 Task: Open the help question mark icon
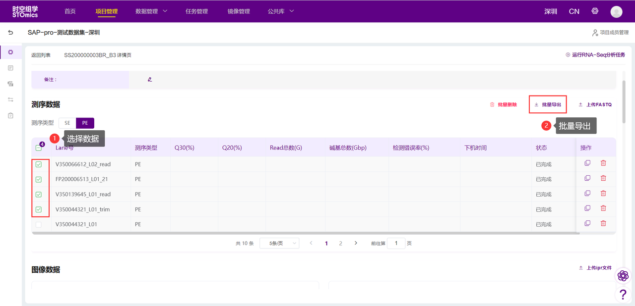click(623, 295)
